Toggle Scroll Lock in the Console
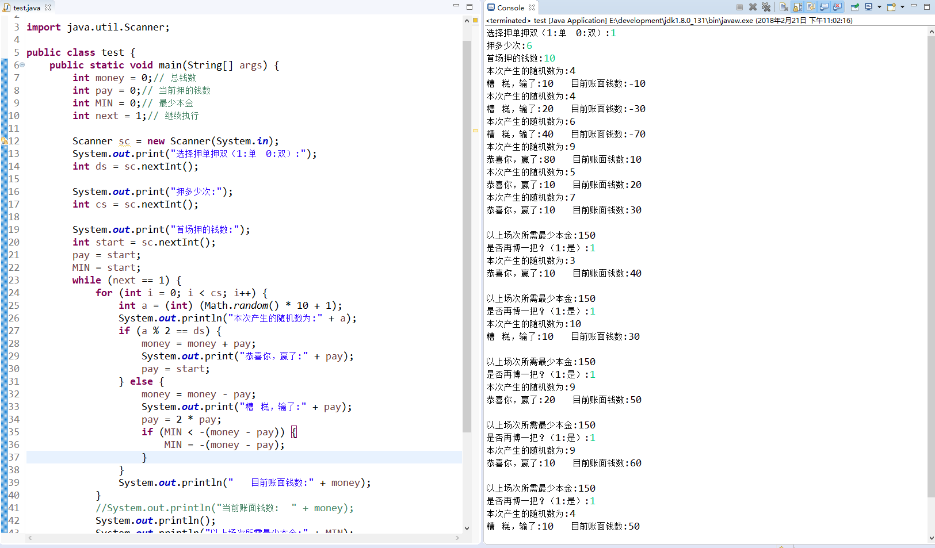The height and width of the screenshot is (548, 935). [797, 7]
